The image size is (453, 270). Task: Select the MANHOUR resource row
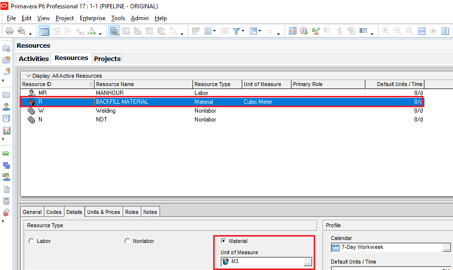click(222, 93)
